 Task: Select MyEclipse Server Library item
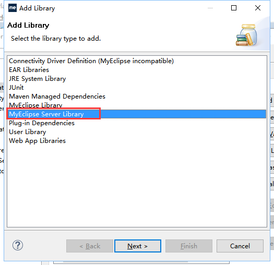coord(137,114)
